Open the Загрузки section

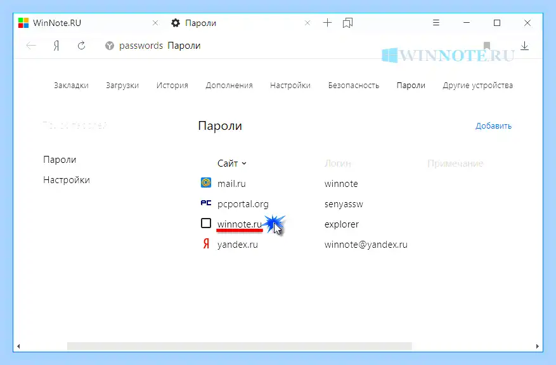(122, 86)
